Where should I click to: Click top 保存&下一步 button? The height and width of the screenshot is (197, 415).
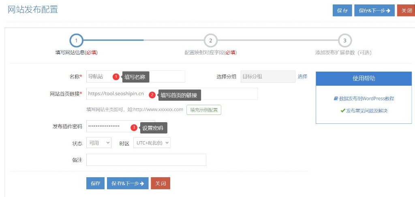point(374,11)
